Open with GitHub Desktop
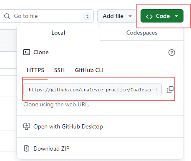 (100, 126)
